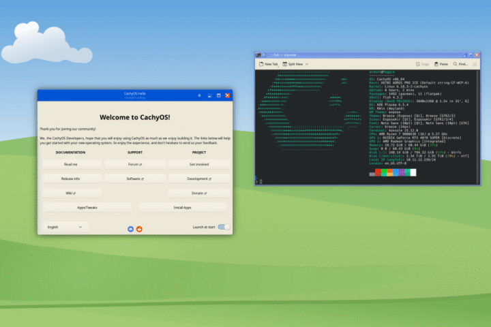Click the Apps/Tweaks button
Screen dimensions: 491x327
[x=87, y=208]
